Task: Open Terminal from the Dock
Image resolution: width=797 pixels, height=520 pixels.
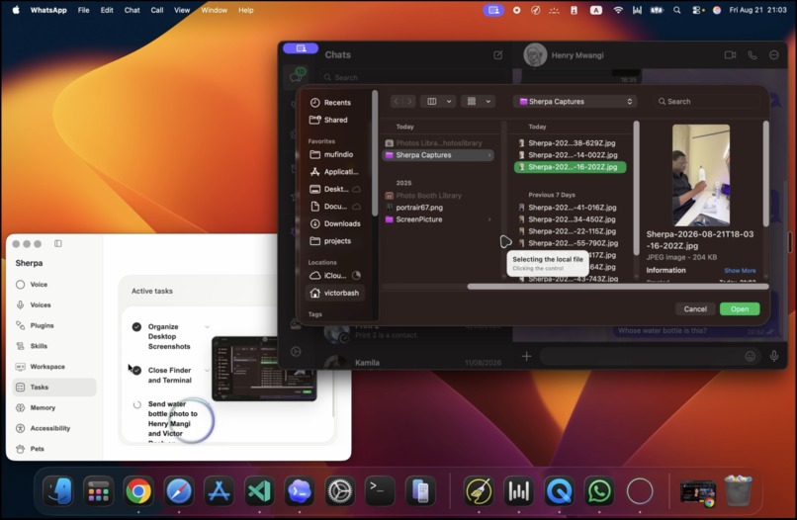Action: [380, 491]
